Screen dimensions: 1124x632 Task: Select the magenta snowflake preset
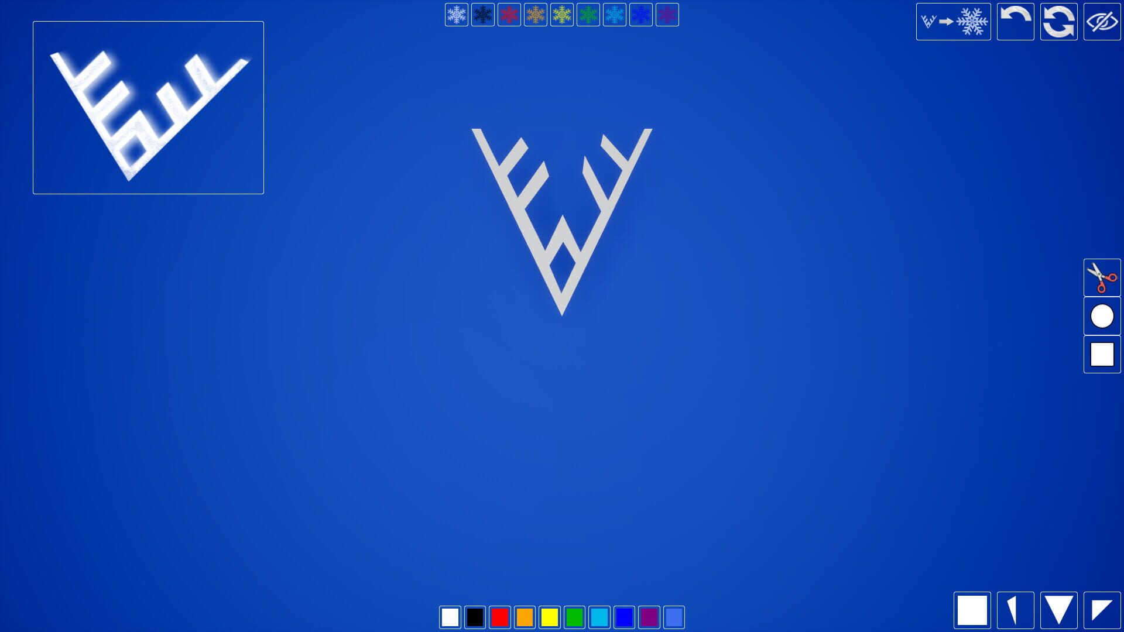(667, 15)
